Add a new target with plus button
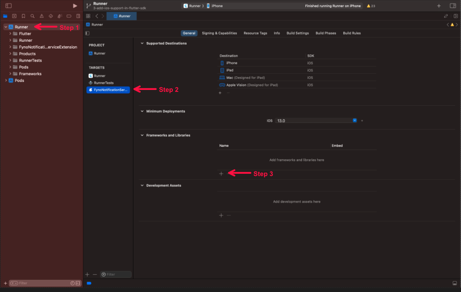This screenshot has width=461, height=292. coord(87,274)
